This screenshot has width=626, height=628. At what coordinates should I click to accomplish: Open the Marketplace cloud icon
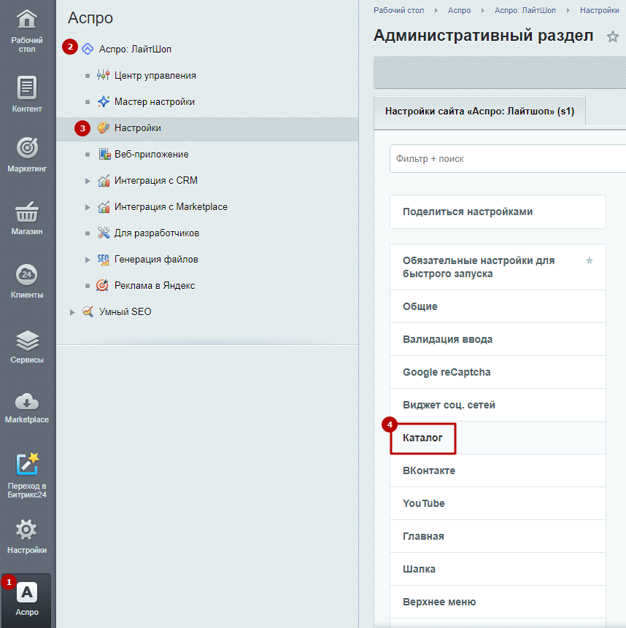click(x=27, y=402)
